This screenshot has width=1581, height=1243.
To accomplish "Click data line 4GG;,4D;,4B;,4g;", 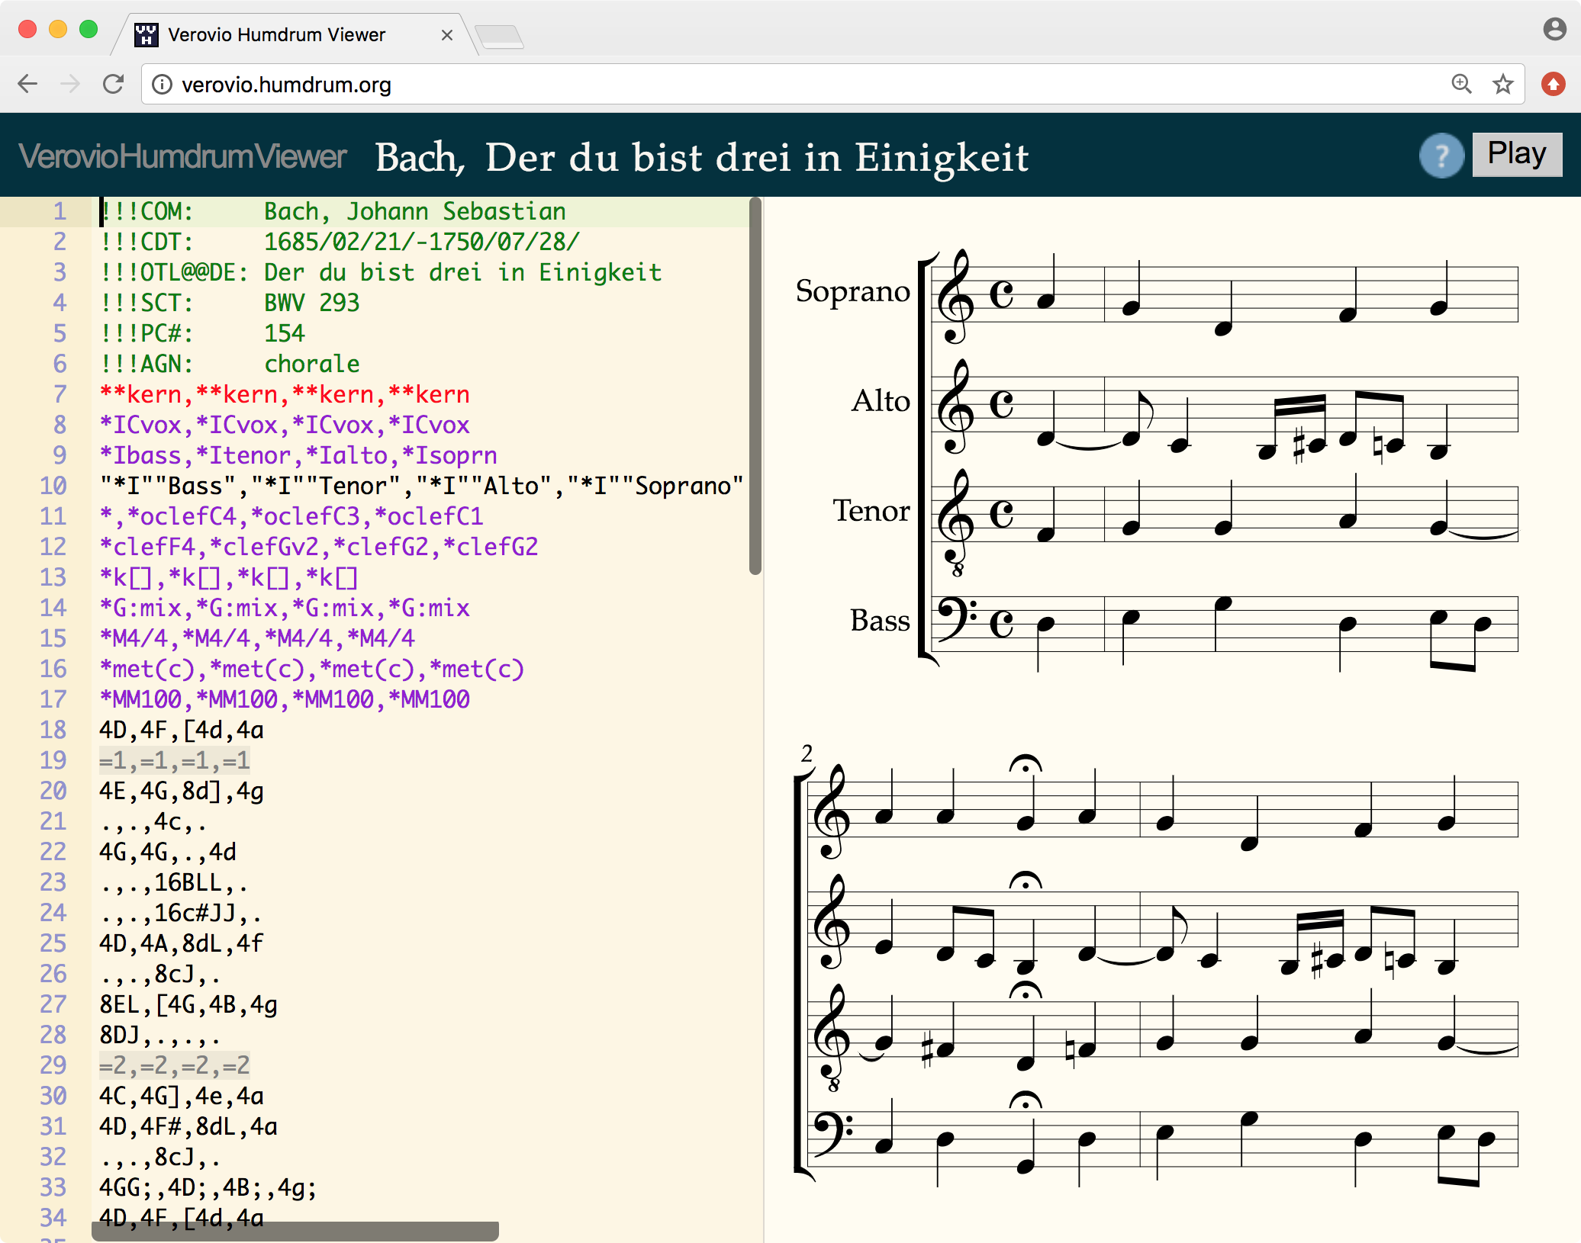I will coord(208,1187).
